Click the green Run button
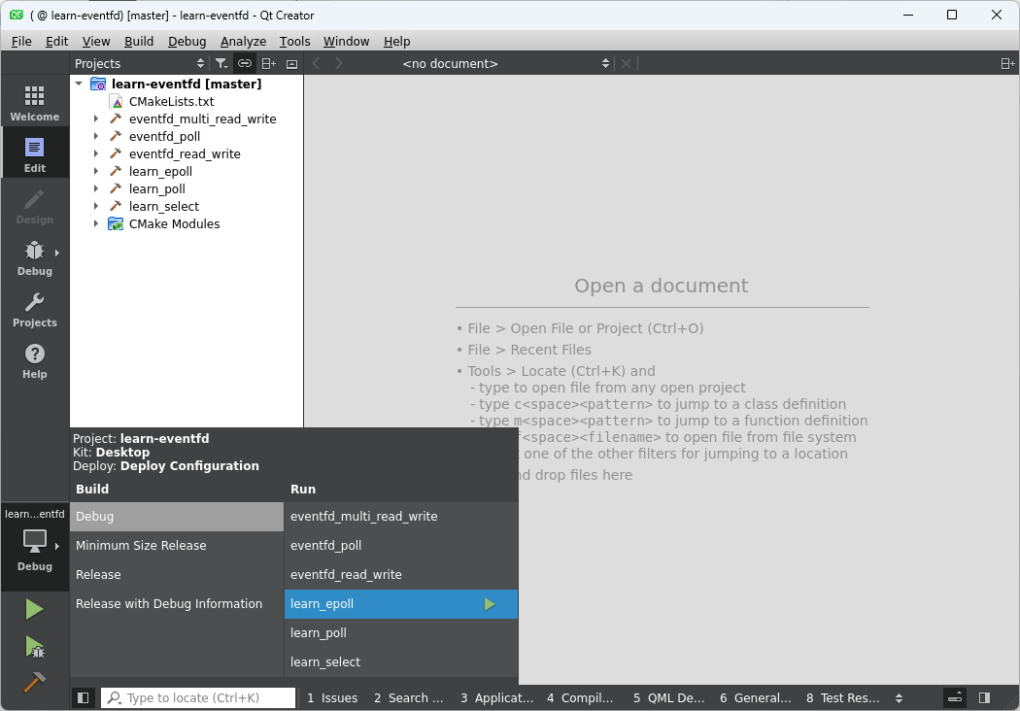This screenshot has width=1020, height=711. pyautogui.click(x=34, y=610)
